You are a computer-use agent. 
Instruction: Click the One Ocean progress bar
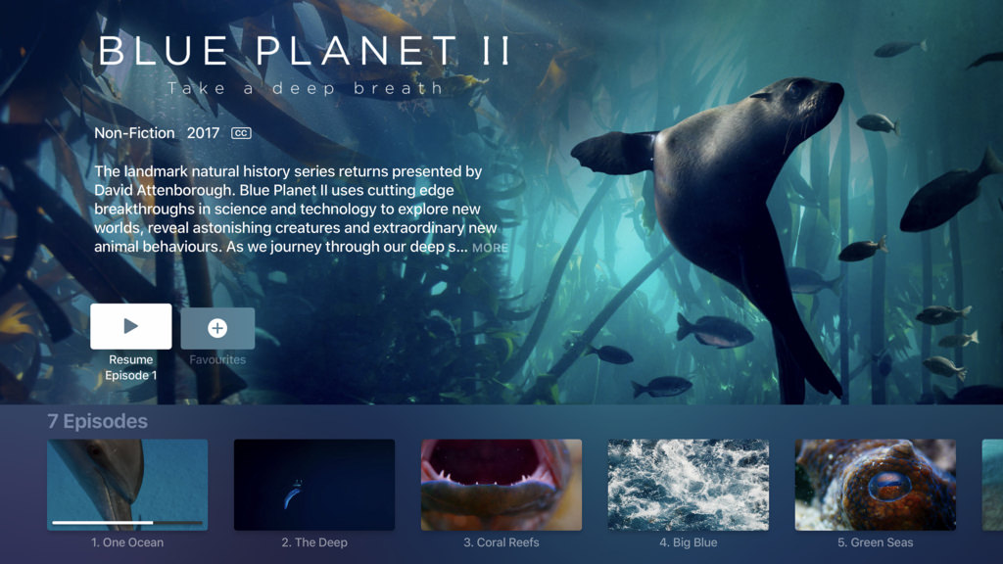pyautogui.click(x=127, y=523)
